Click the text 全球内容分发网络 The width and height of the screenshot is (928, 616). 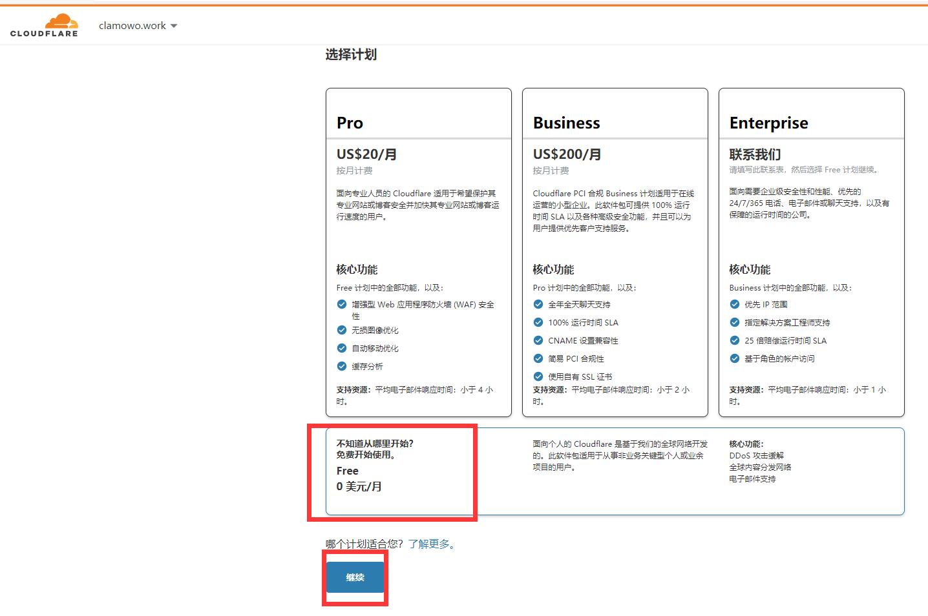click(x=760, y=467)
